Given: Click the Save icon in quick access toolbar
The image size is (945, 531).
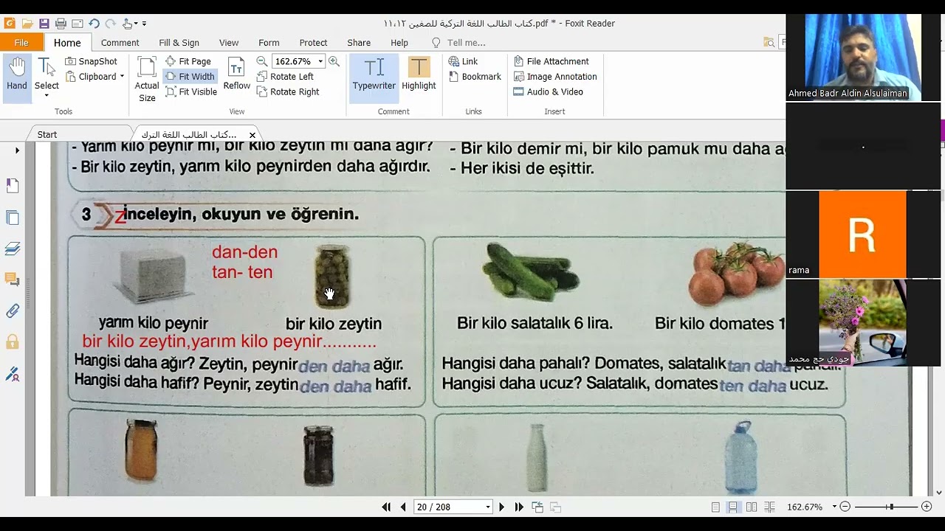Looking at the screenshot, I should pos(44,24).
